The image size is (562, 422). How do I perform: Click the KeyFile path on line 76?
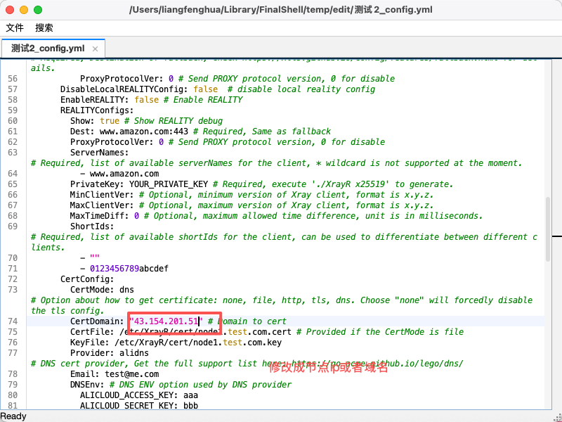tap(198, 343)
